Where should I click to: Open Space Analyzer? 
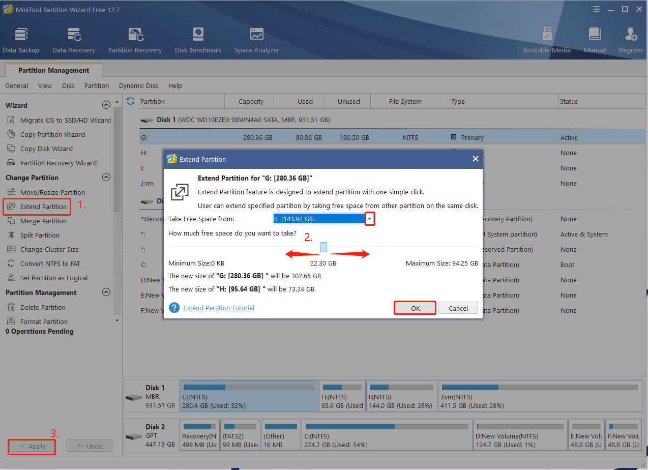click(x=257, y=40)
